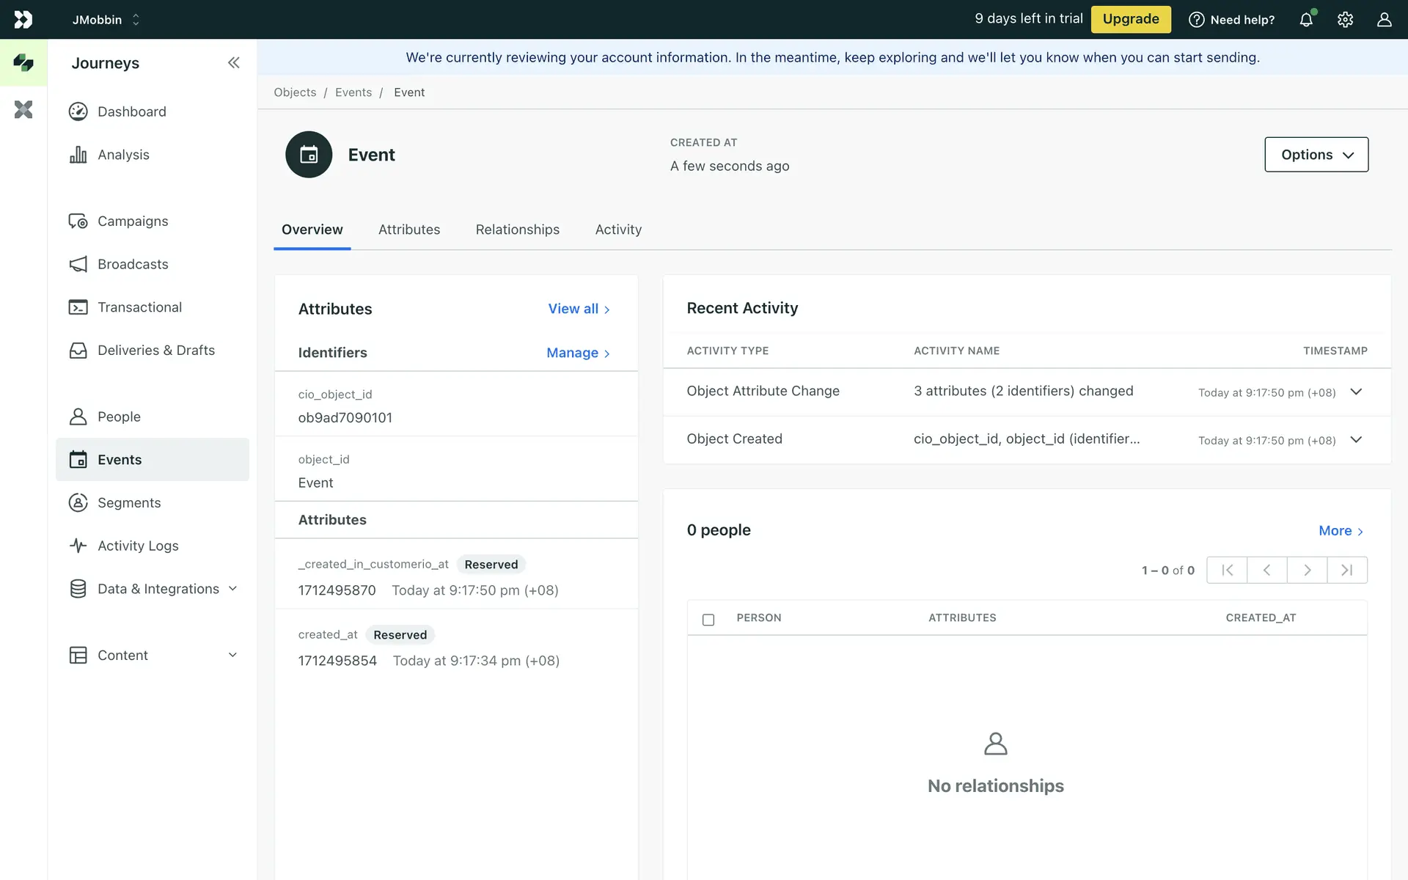Expand the Object Attribute Change row
Screen dimensions: 1408x880
pyautogui.click(x=1356, y=392)
